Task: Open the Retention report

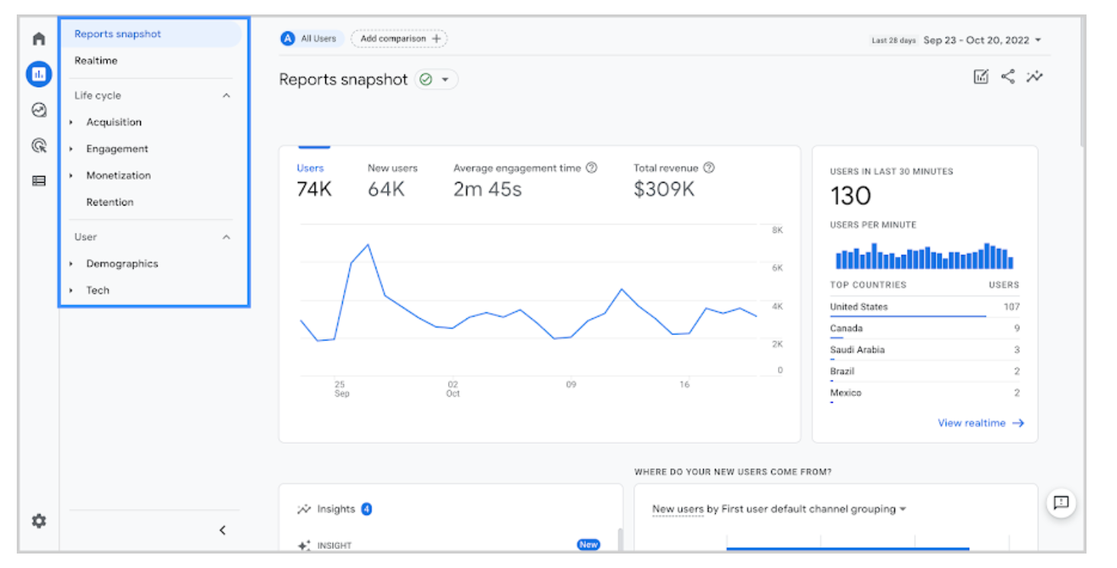Action: click(110, 203)
